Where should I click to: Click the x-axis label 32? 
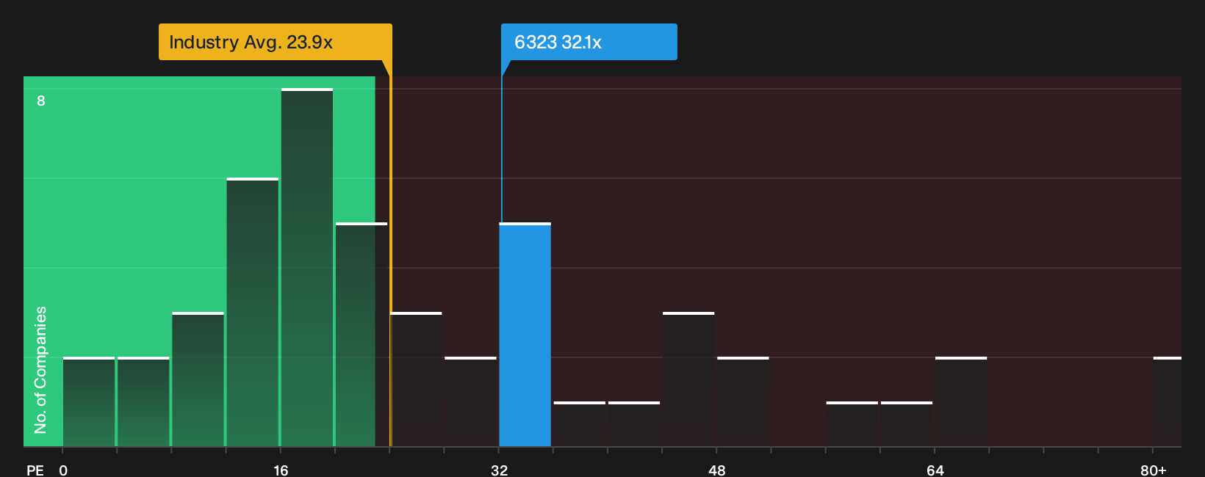click(499, 470)
